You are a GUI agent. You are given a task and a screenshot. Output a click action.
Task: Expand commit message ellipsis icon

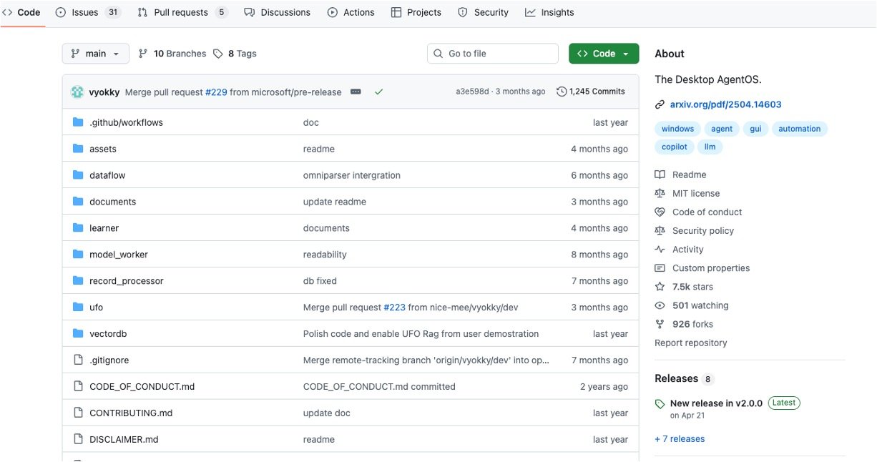356,92
